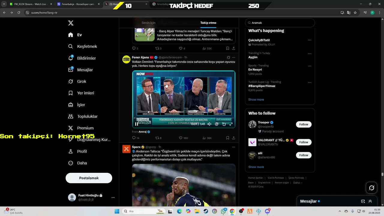Bookmark the top tweet with 33K views
Image resolution: width=384 pixels, height=216 pixels.
(227, 48)
